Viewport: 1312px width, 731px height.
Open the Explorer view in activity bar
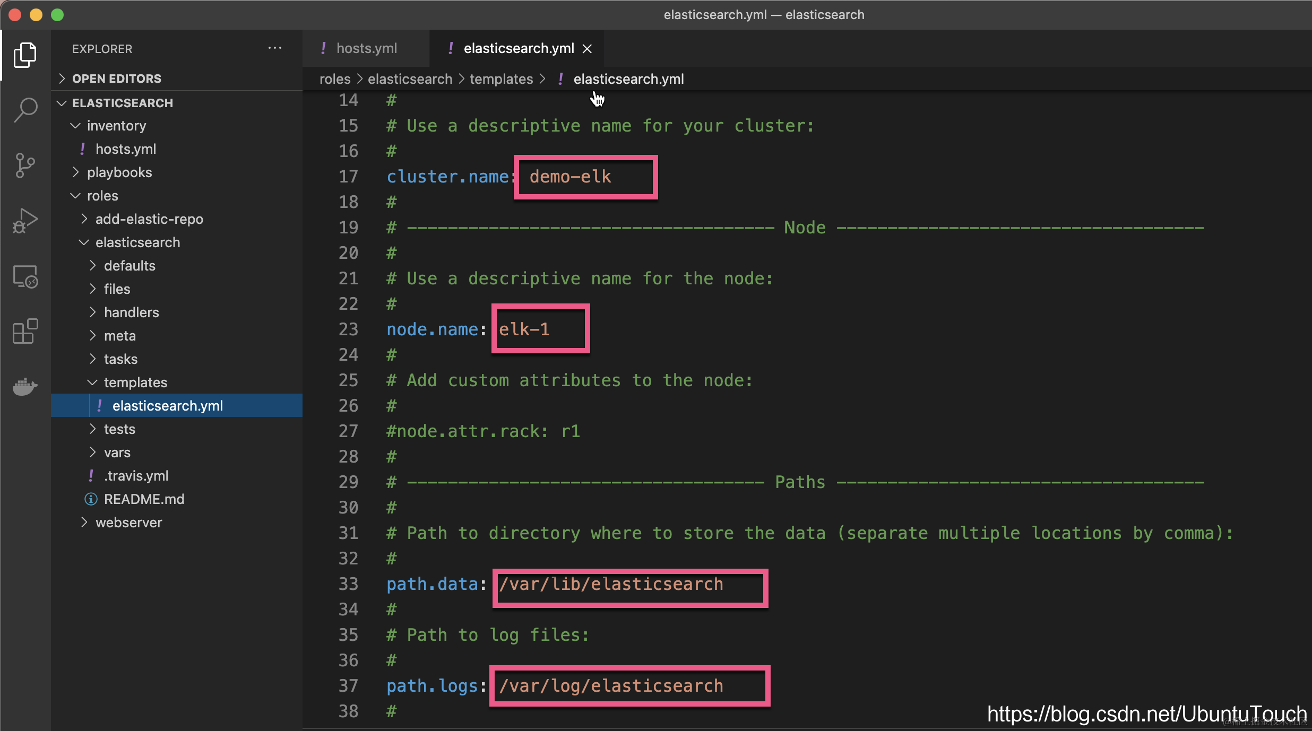(x=25, y=55)
